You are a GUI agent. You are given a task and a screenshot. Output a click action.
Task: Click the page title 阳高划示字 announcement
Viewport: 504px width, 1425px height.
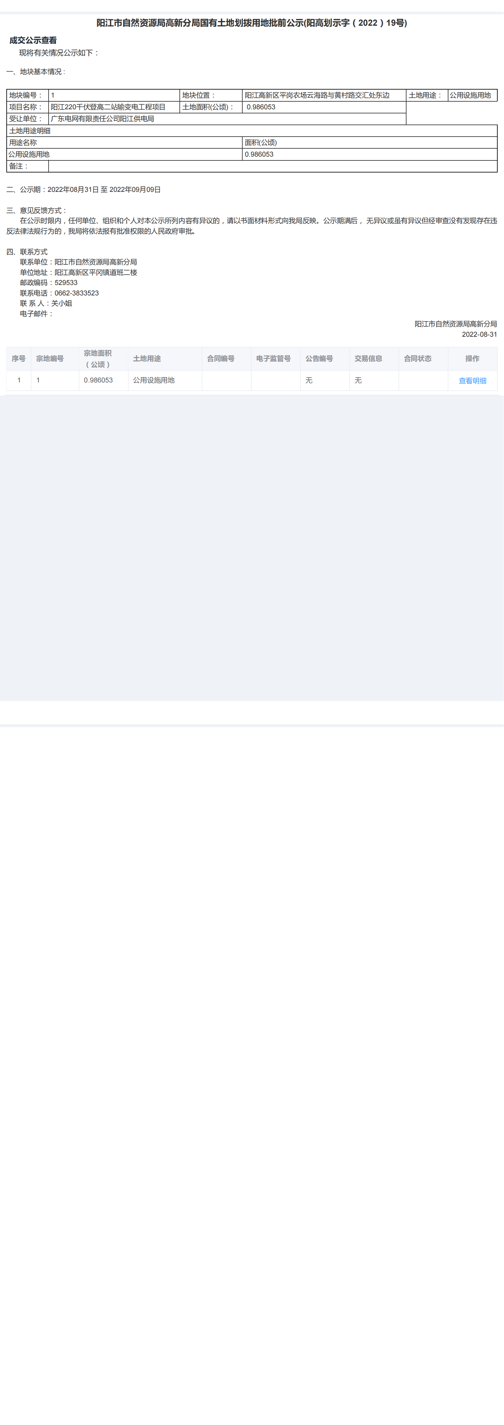[x=252, y=23]
